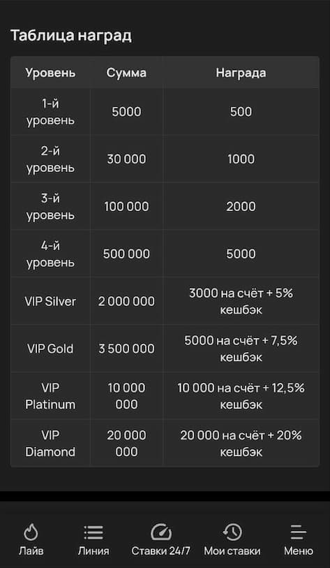
Task: Select the VIP Silver level cell
Action: [50, 301]
